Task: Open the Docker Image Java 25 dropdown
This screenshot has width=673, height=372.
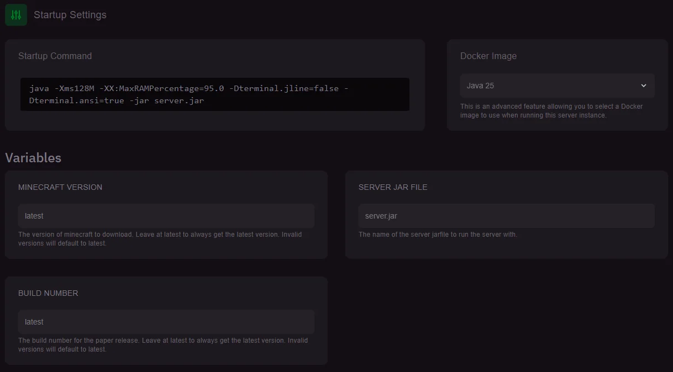Action: pyautogui.click(x=558, y=86)
